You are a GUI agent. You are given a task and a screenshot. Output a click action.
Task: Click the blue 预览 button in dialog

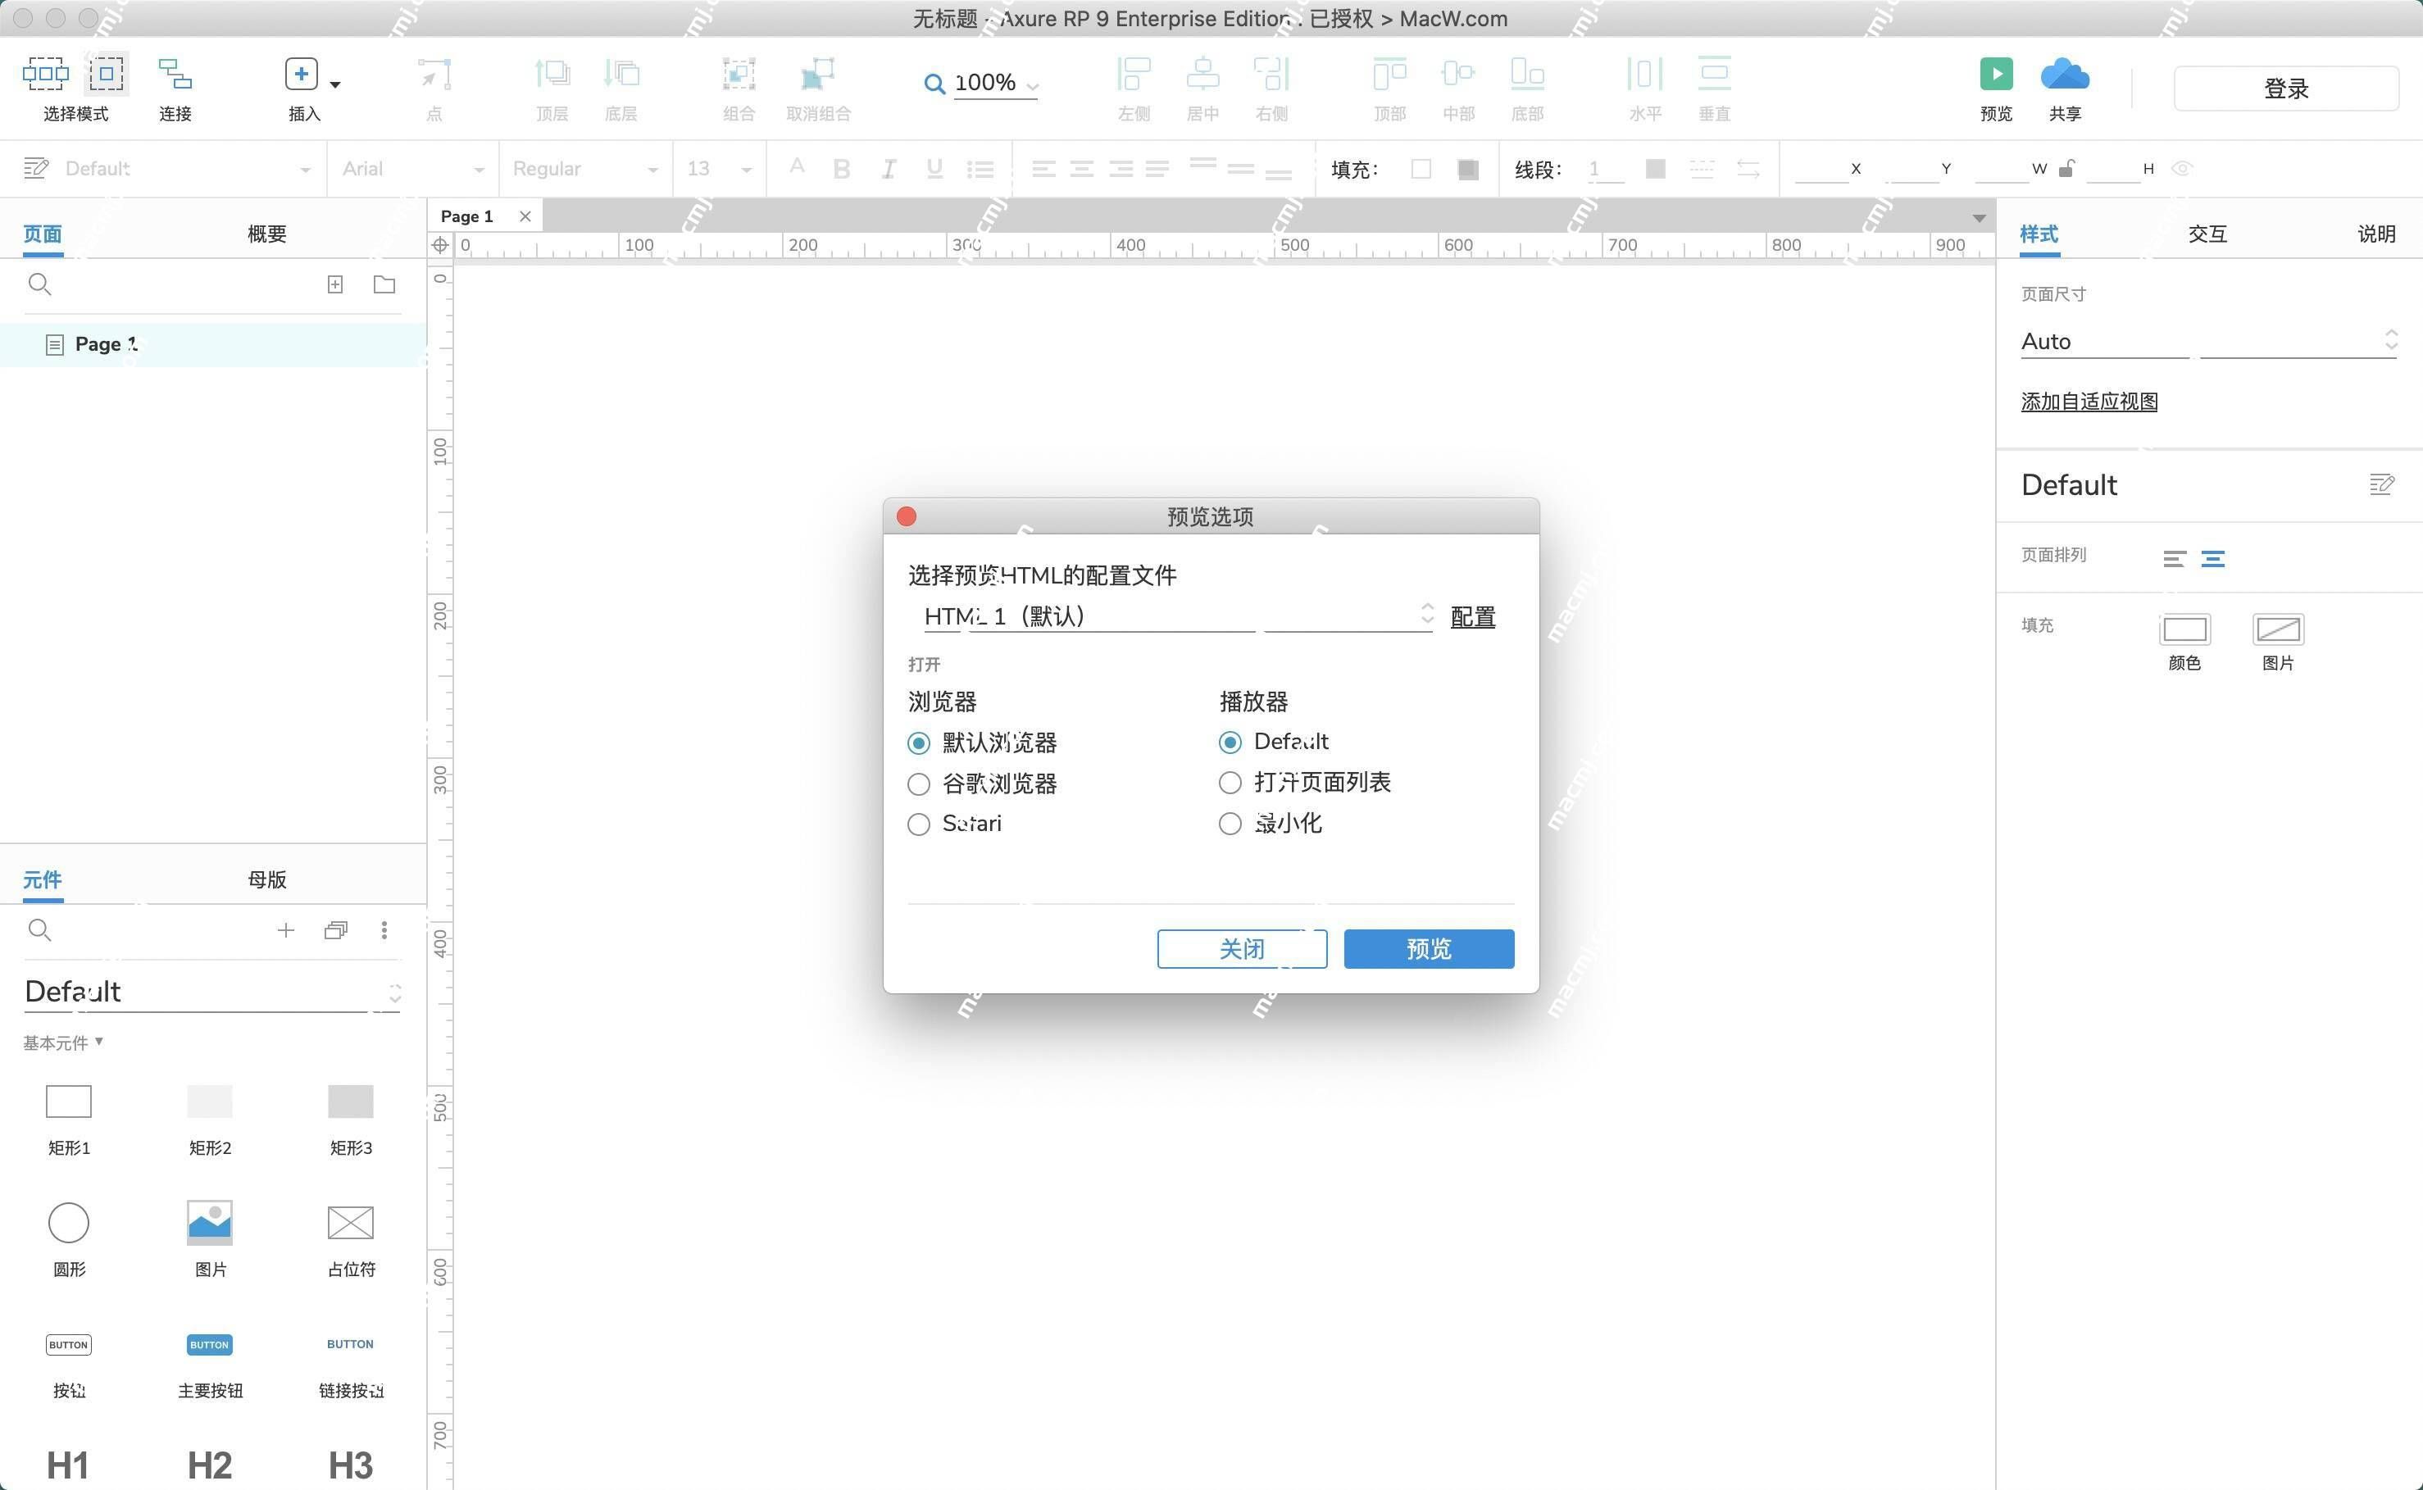click(x=1429, y=949)
